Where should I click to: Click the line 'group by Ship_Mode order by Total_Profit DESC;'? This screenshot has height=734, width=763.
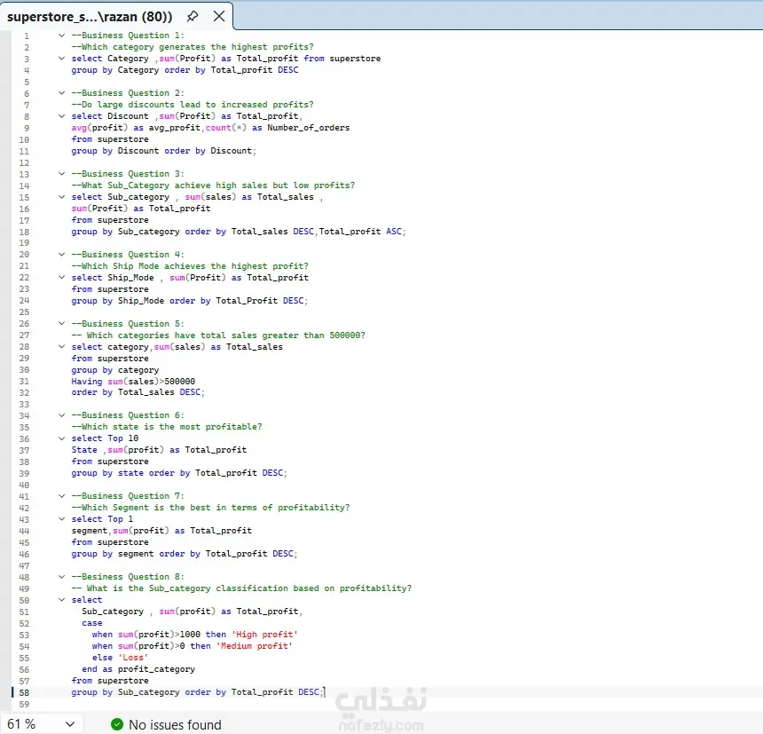pos(190,301)
